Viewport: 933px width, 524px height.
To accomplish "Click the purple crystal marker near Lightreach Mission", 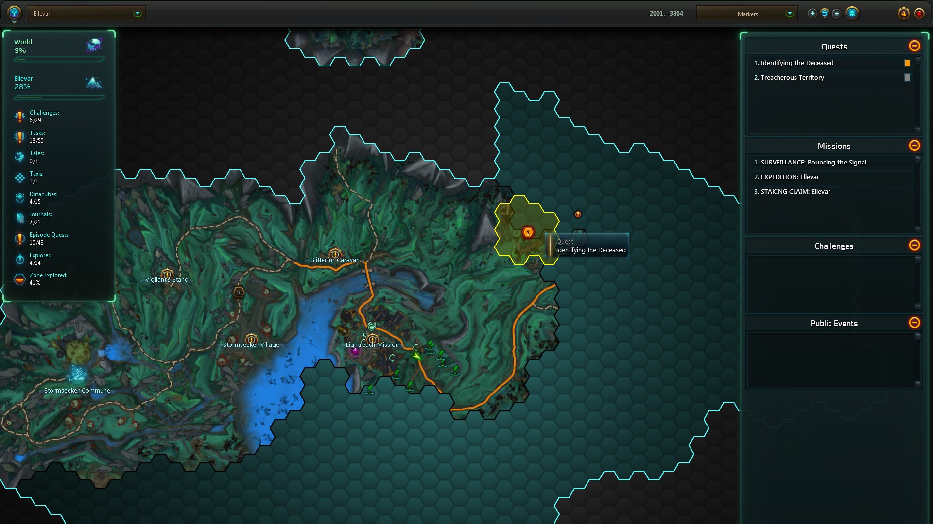I will (x=355, y=352).
